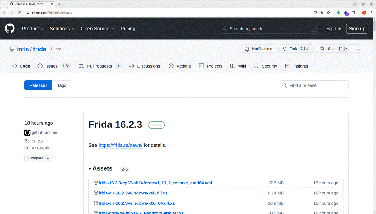Follow the https://frida.re/news/ link
This screenshot has width=376, height=214.
[120, 145]
